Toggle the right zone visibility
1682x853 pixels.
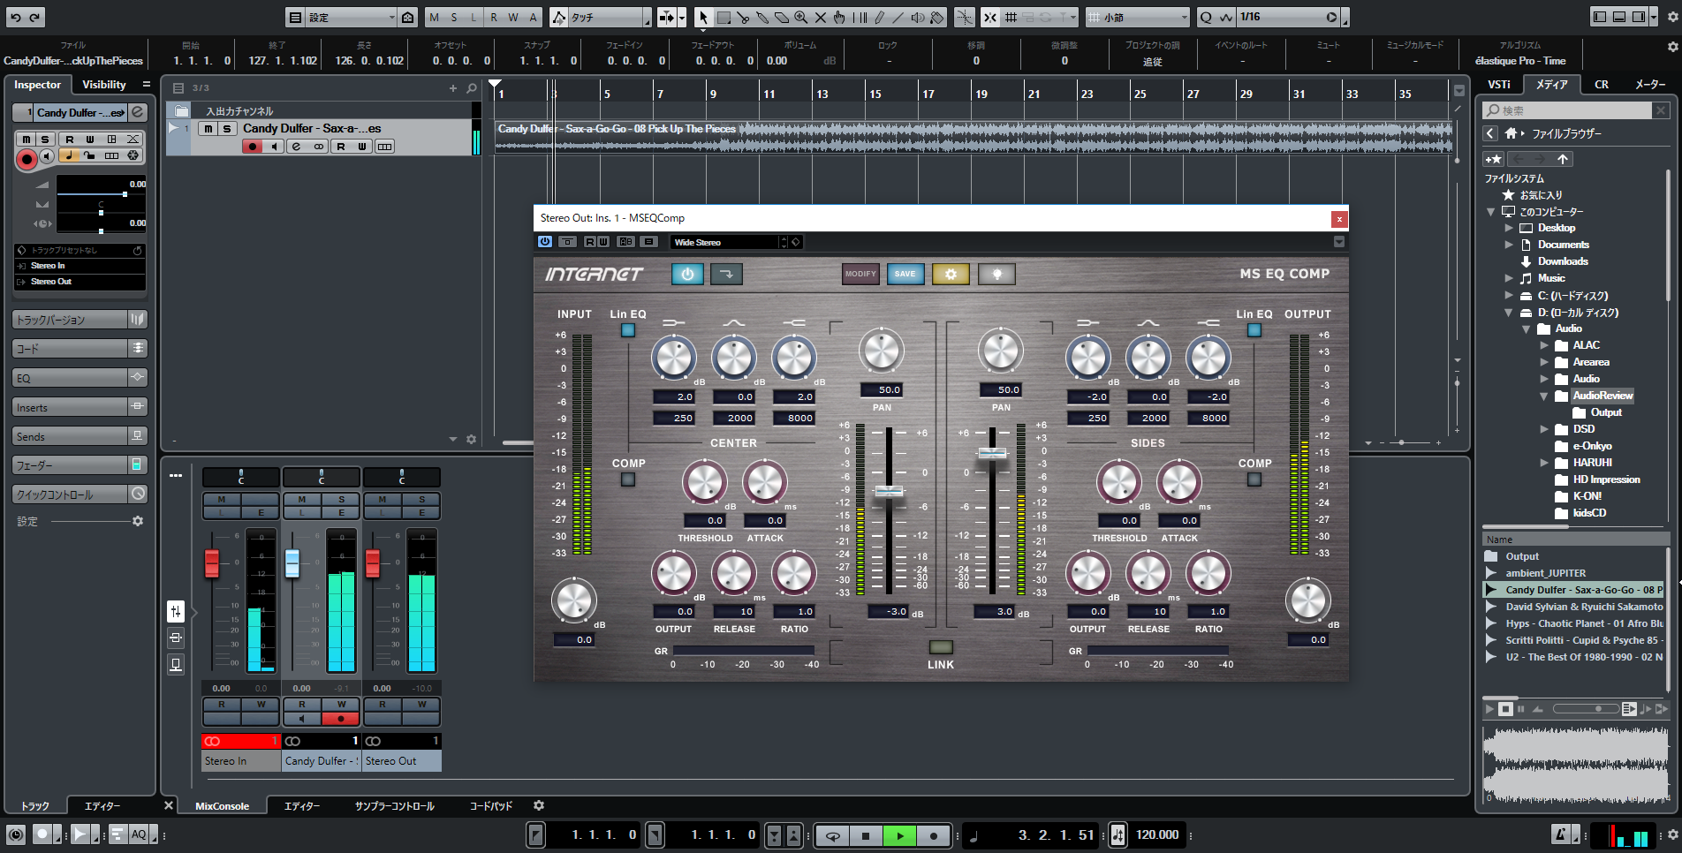pyautogui.click(x=1640, y=17)
